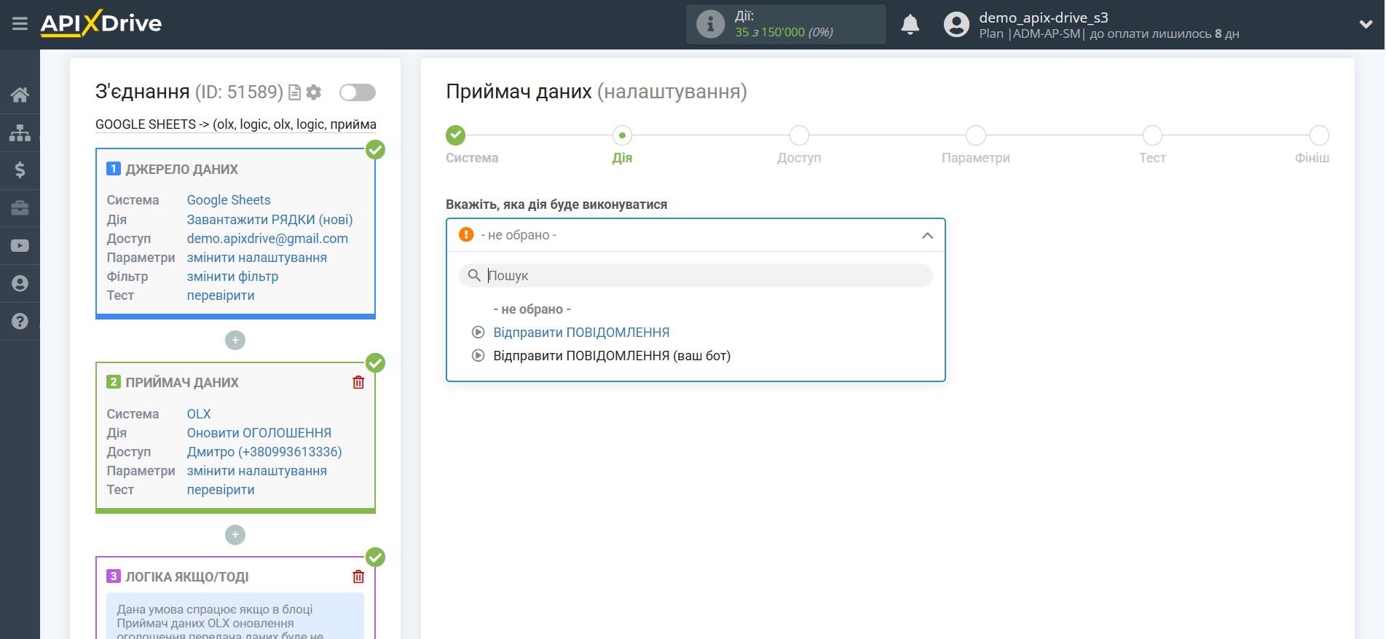Open the user profile sidebar icon
This screenshot has height=639, width=1386.
pyautogui.click(x=20, y=284)
